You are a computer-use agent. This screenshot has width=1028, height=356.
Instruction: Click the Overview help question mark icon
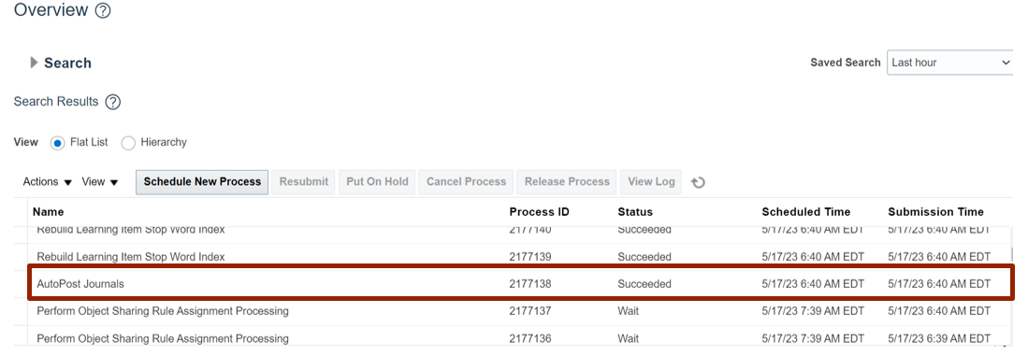pos(103,10)
